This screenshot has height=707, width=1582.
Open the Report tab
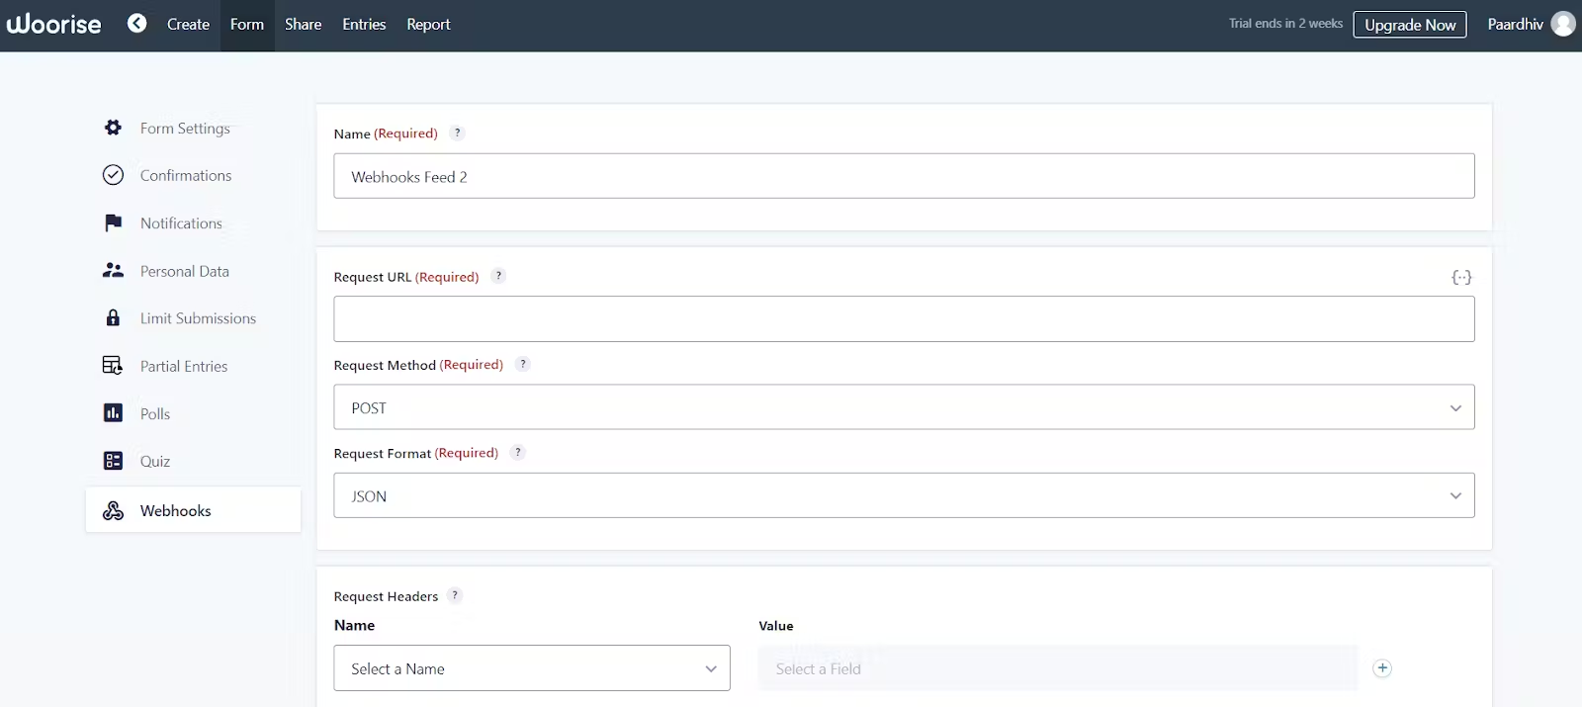coord(428,25)
